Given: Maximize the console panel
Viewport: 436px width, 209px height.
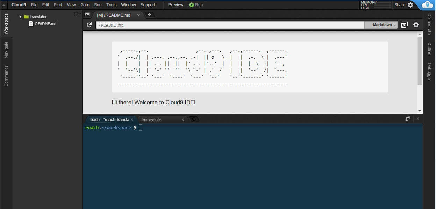Looking at the screenshot, I should (408, 119).
